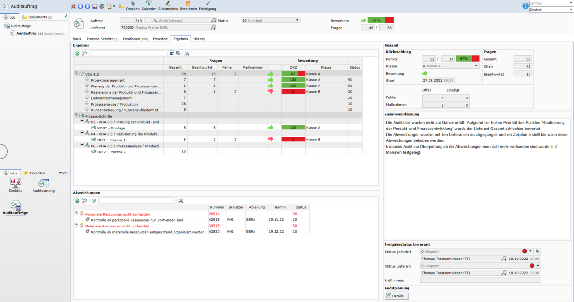
Task: Switch to the History tab
Action: tap(199, 39)
